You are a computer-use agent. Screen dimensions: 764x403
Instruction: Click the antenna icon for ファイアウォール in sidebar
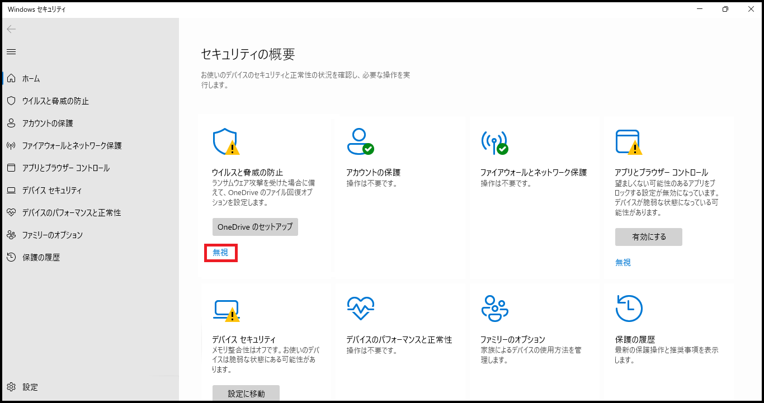(11, 145)
